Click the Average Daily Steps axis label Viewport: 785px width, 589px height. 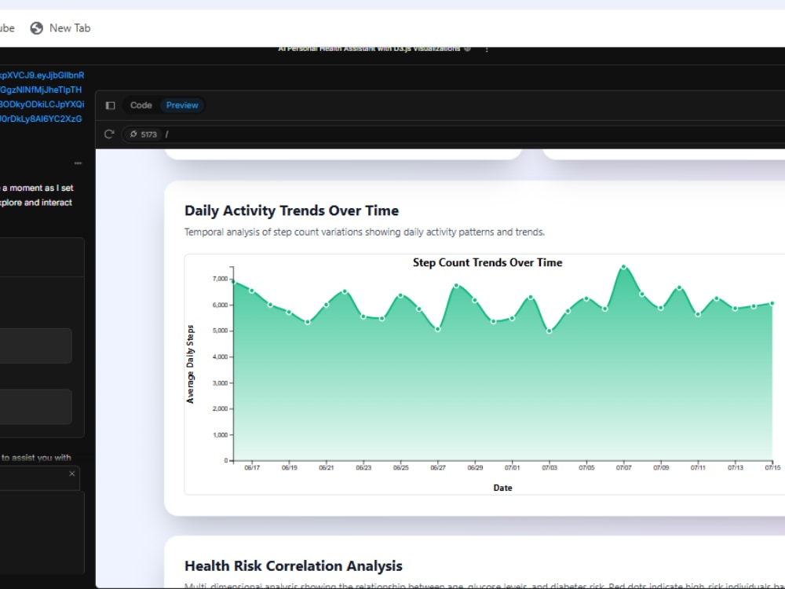click(190, 364)
